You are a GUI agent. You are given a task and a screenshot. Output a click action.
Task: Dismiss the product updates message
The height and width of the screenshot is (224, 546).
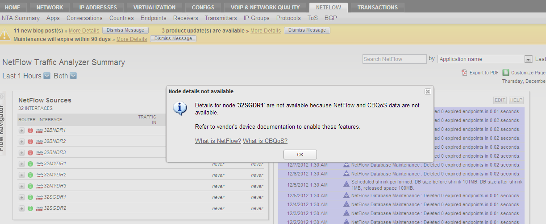307,30
